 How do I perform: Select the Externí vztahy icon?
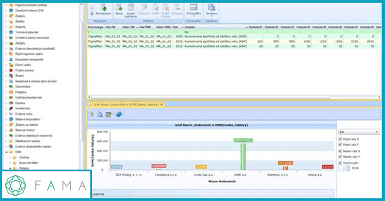pyautogui.click(x=11, y=65)
